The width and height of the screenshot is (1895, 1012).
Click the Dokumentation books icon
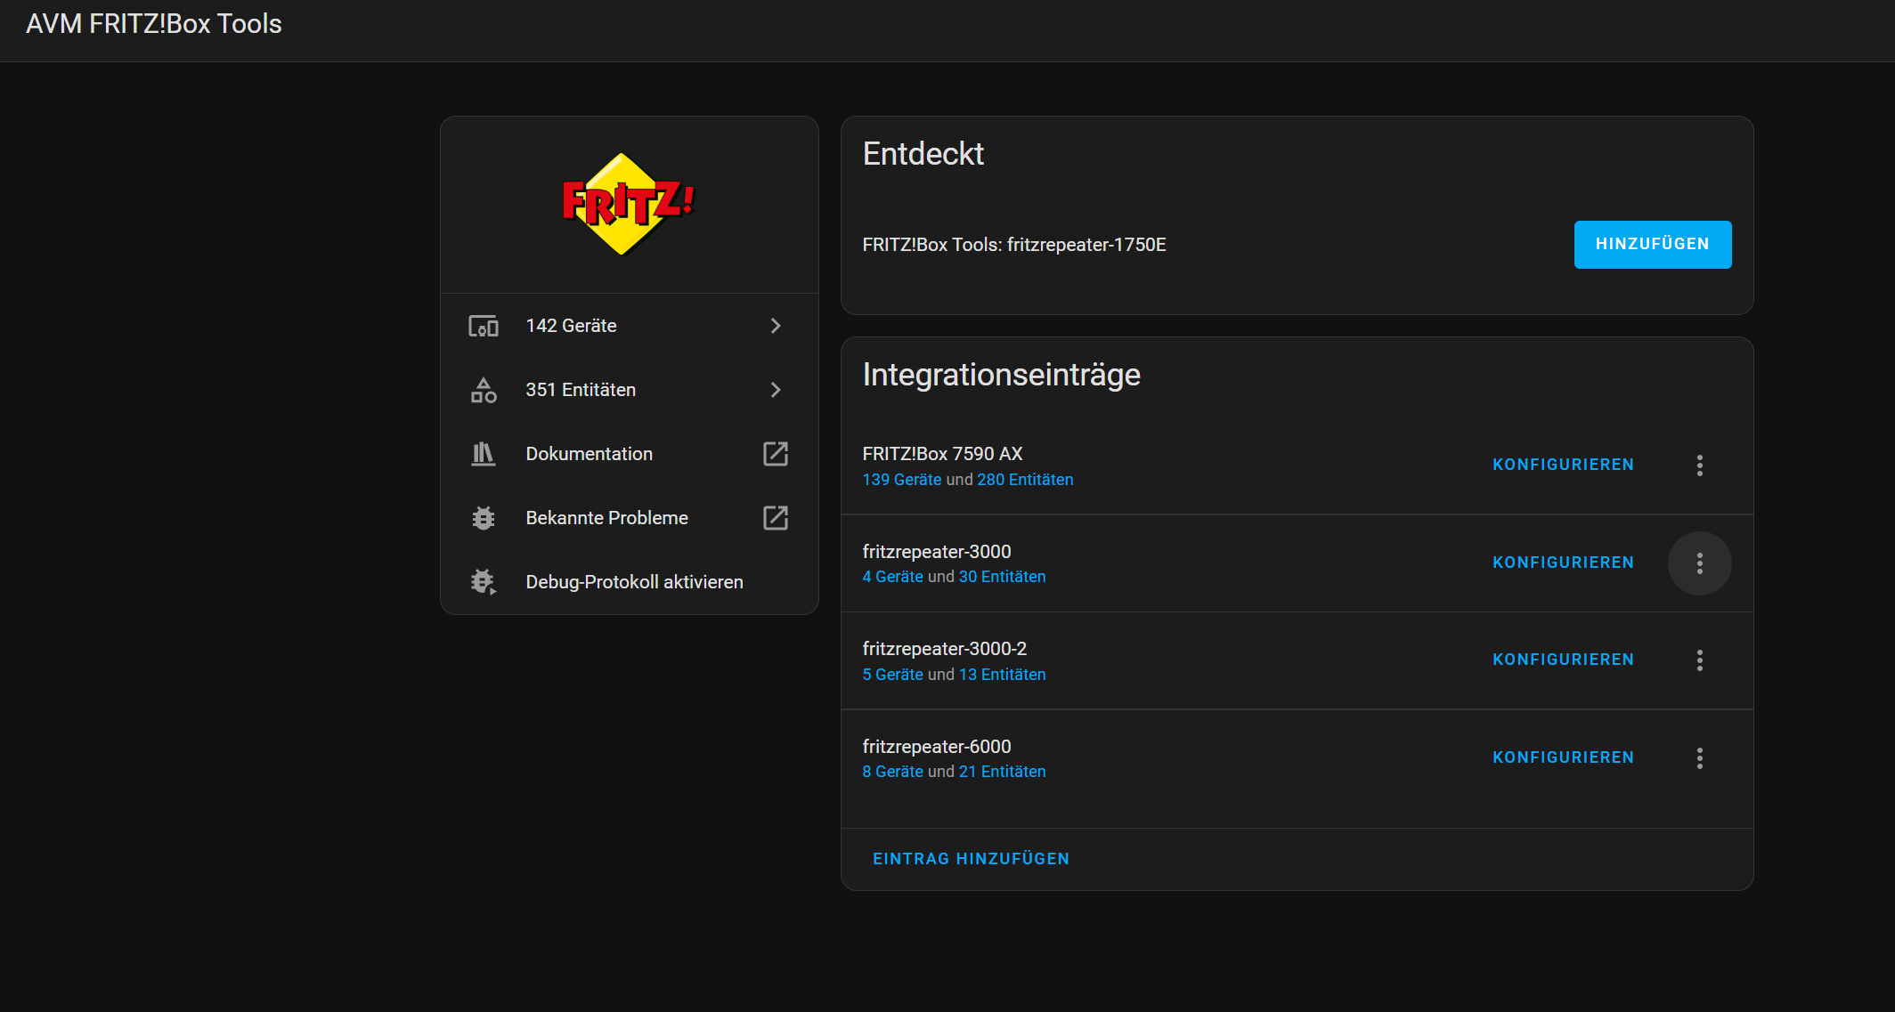(484, 454)
